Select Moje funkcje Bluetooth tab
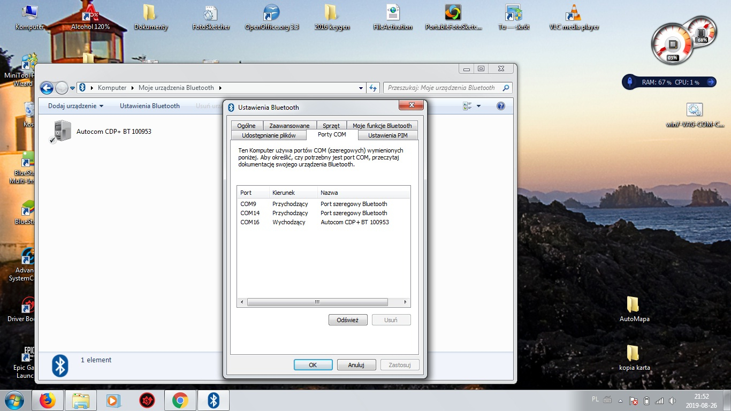 [x=382, y=126]
